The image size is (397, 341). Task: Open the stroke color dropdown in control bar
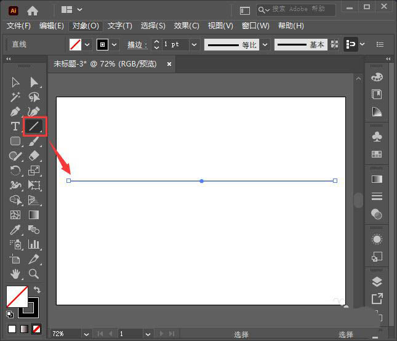(114, 45)
